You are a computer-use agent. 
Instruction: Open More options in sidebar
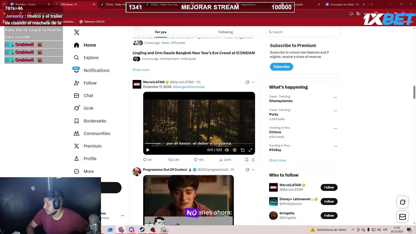coord(84,171)
